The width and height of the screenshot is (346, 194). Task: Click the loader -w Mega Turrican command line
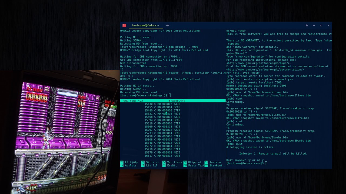pyautogui.click(x=173, y=74)
